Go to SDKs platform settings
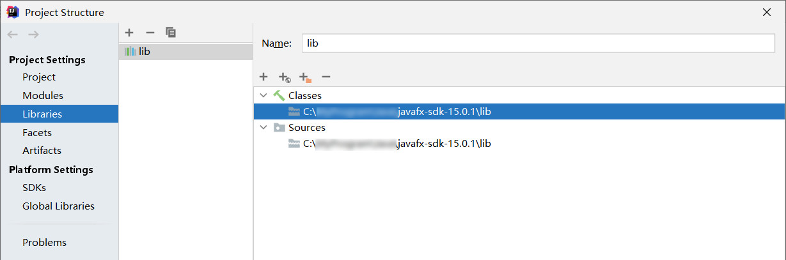Viewport: 786px width, 260px height. [34, 188]
